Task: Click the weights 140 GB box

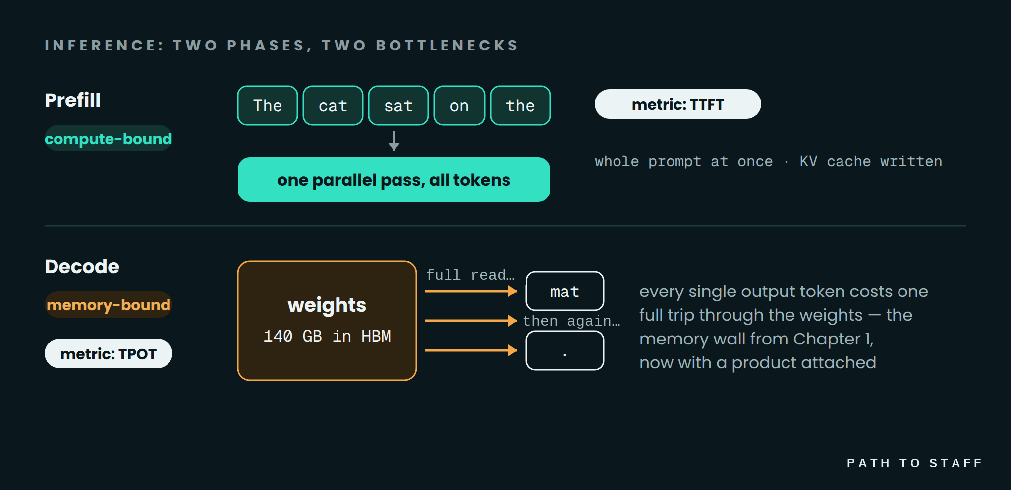Action: (327, 321)
